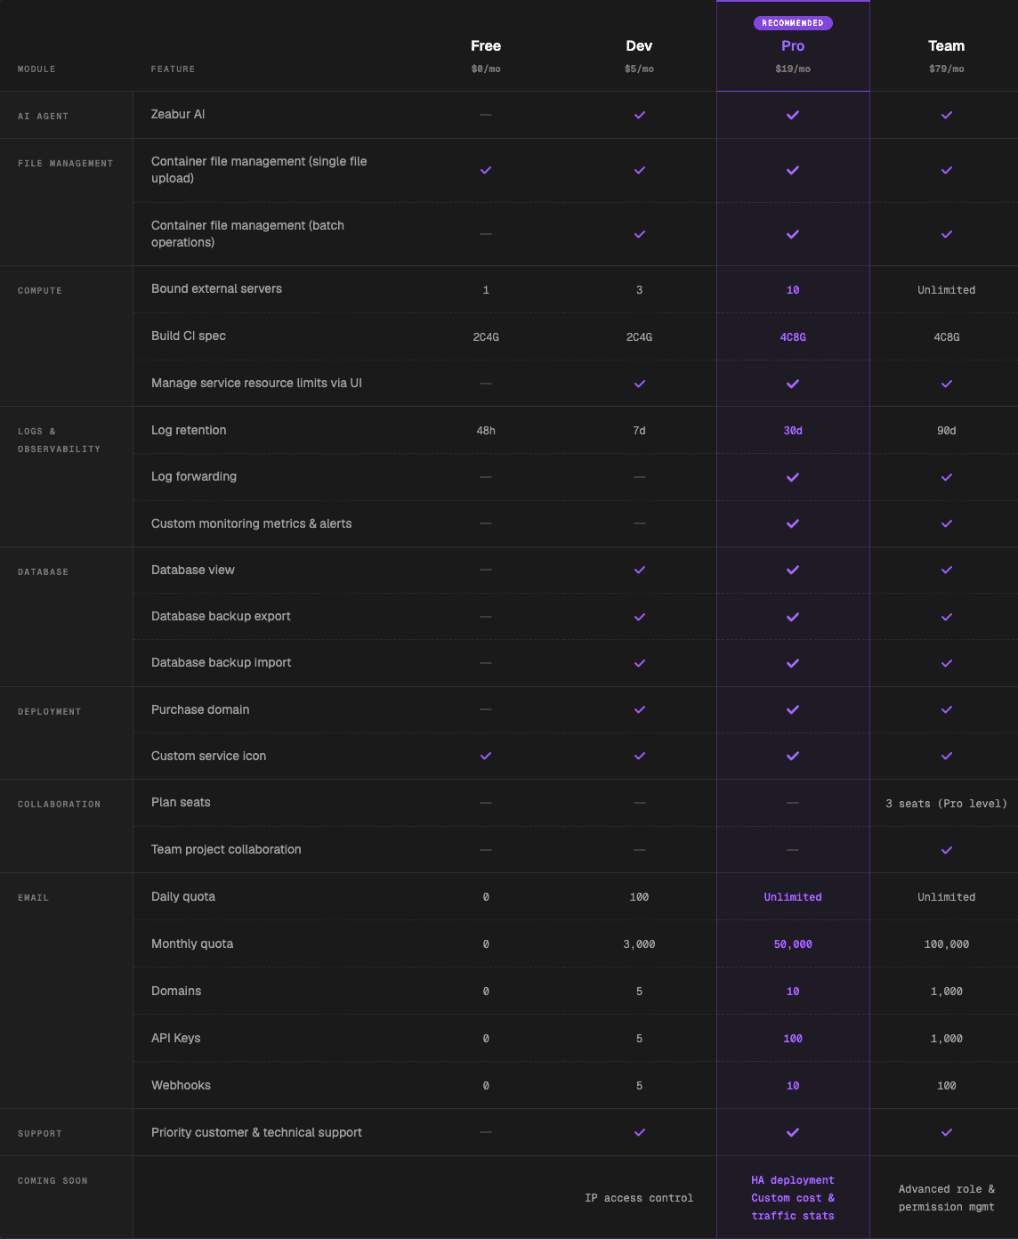This screenshot has height=1239, width=1018.
Task: Click the Priority support checkmark under Pro
Action: point(792,1132)
